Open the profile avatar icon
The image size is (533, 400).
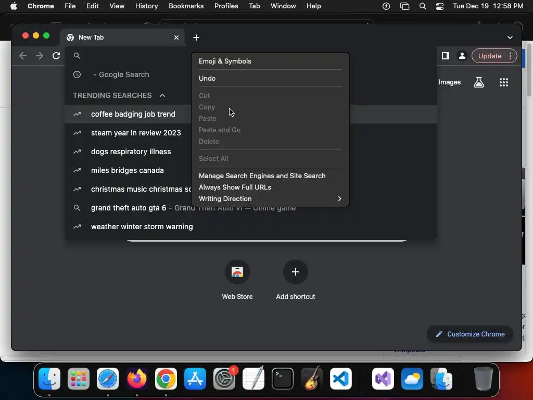click(462, 56)
